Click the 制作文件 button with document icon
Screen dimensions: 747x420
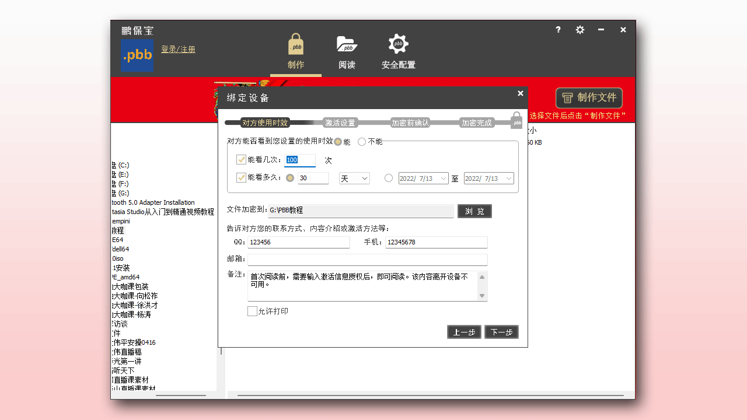(588, 97)
